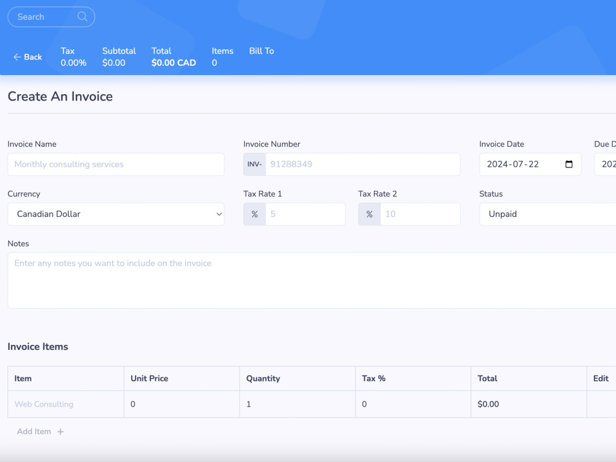Click the Unit Price cell showing 0
The width and height of the screenshot is (616, 462).
tap(182, 404)
